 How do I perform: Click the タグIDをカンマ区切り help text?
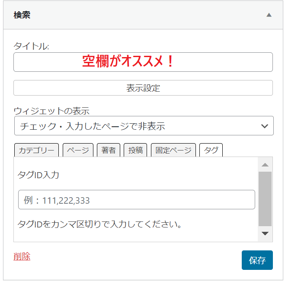point(99,224)
